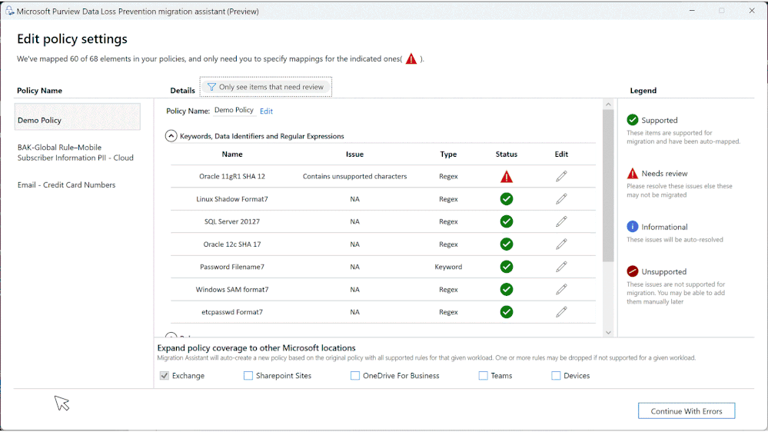Click green check status for etcpasswd Format7

[507, 312]
